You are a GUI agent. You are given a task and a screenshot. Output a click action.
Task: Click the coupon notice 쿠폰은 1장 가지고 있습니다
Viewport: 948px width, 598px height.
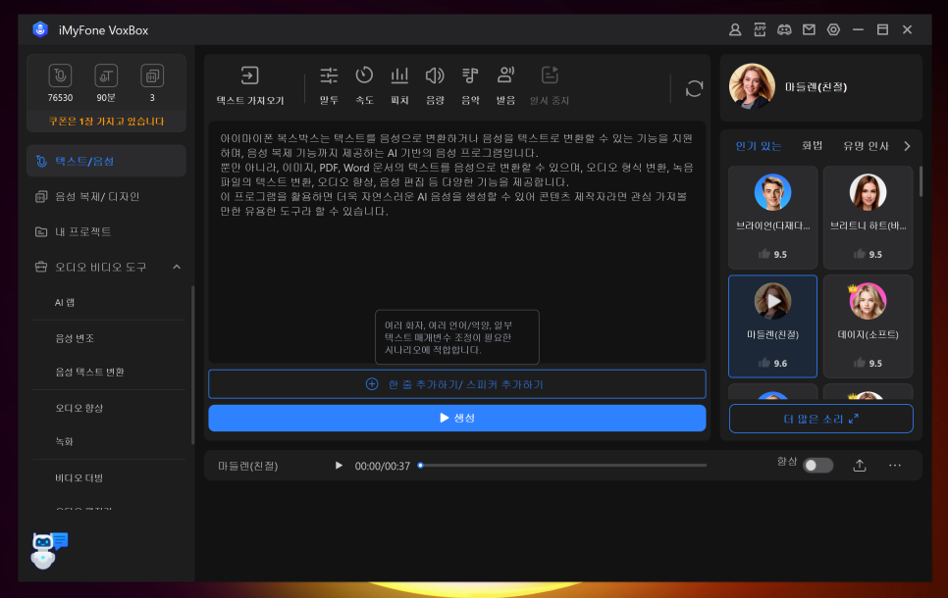tap(106, 122)
